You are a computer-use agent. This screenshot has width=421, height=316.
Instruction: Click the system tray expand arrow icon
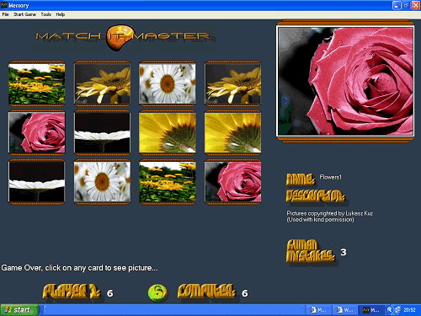click(x=390, y=310)
